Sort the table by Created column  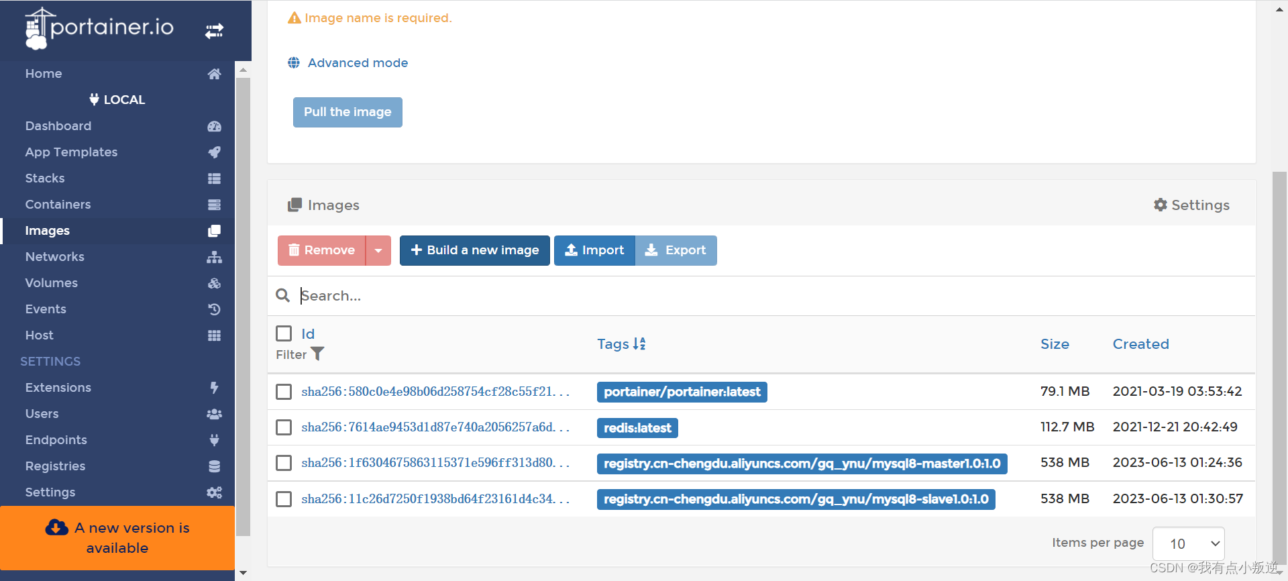click(1140, 344)
